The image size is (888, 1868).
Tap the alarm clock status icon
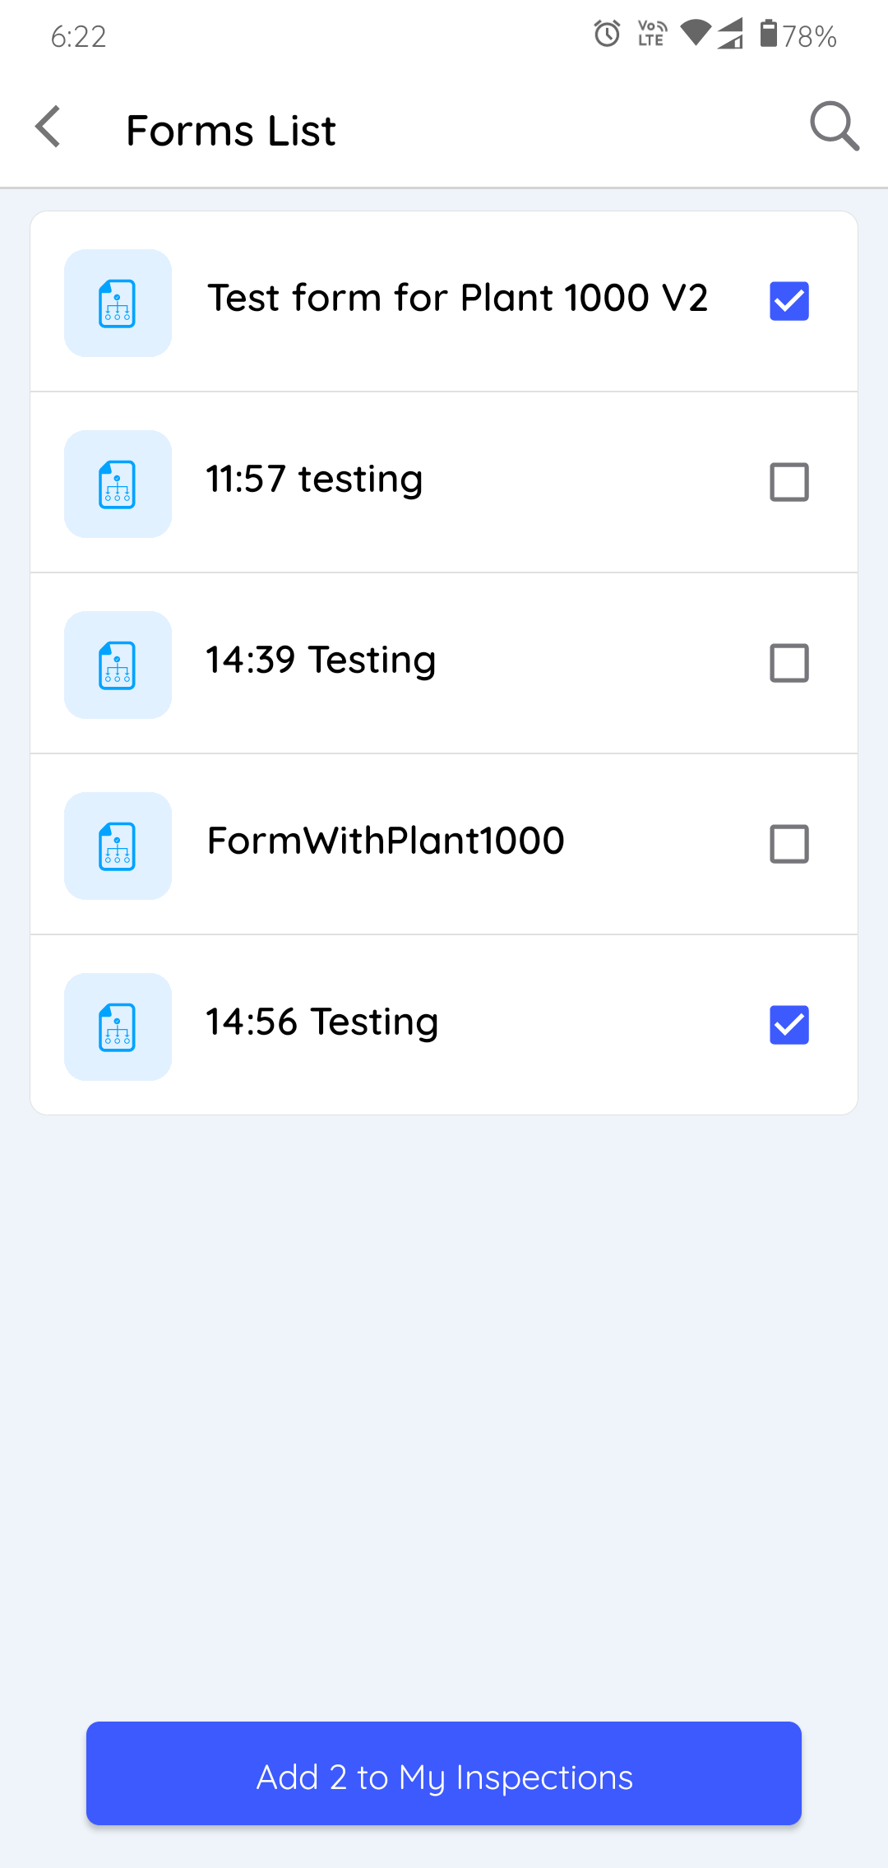tap(607, 35)
